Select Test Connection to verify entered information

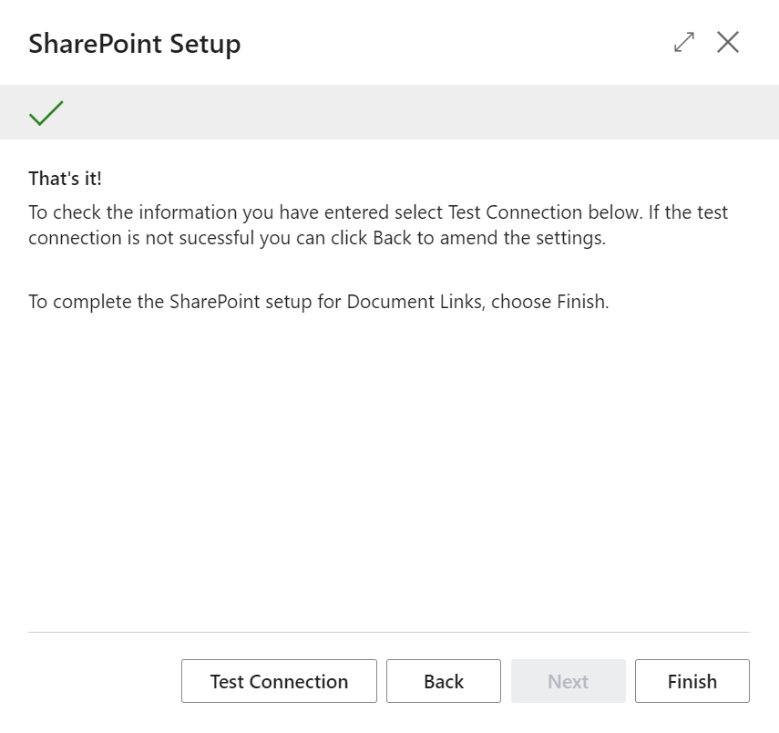point(279,681)
